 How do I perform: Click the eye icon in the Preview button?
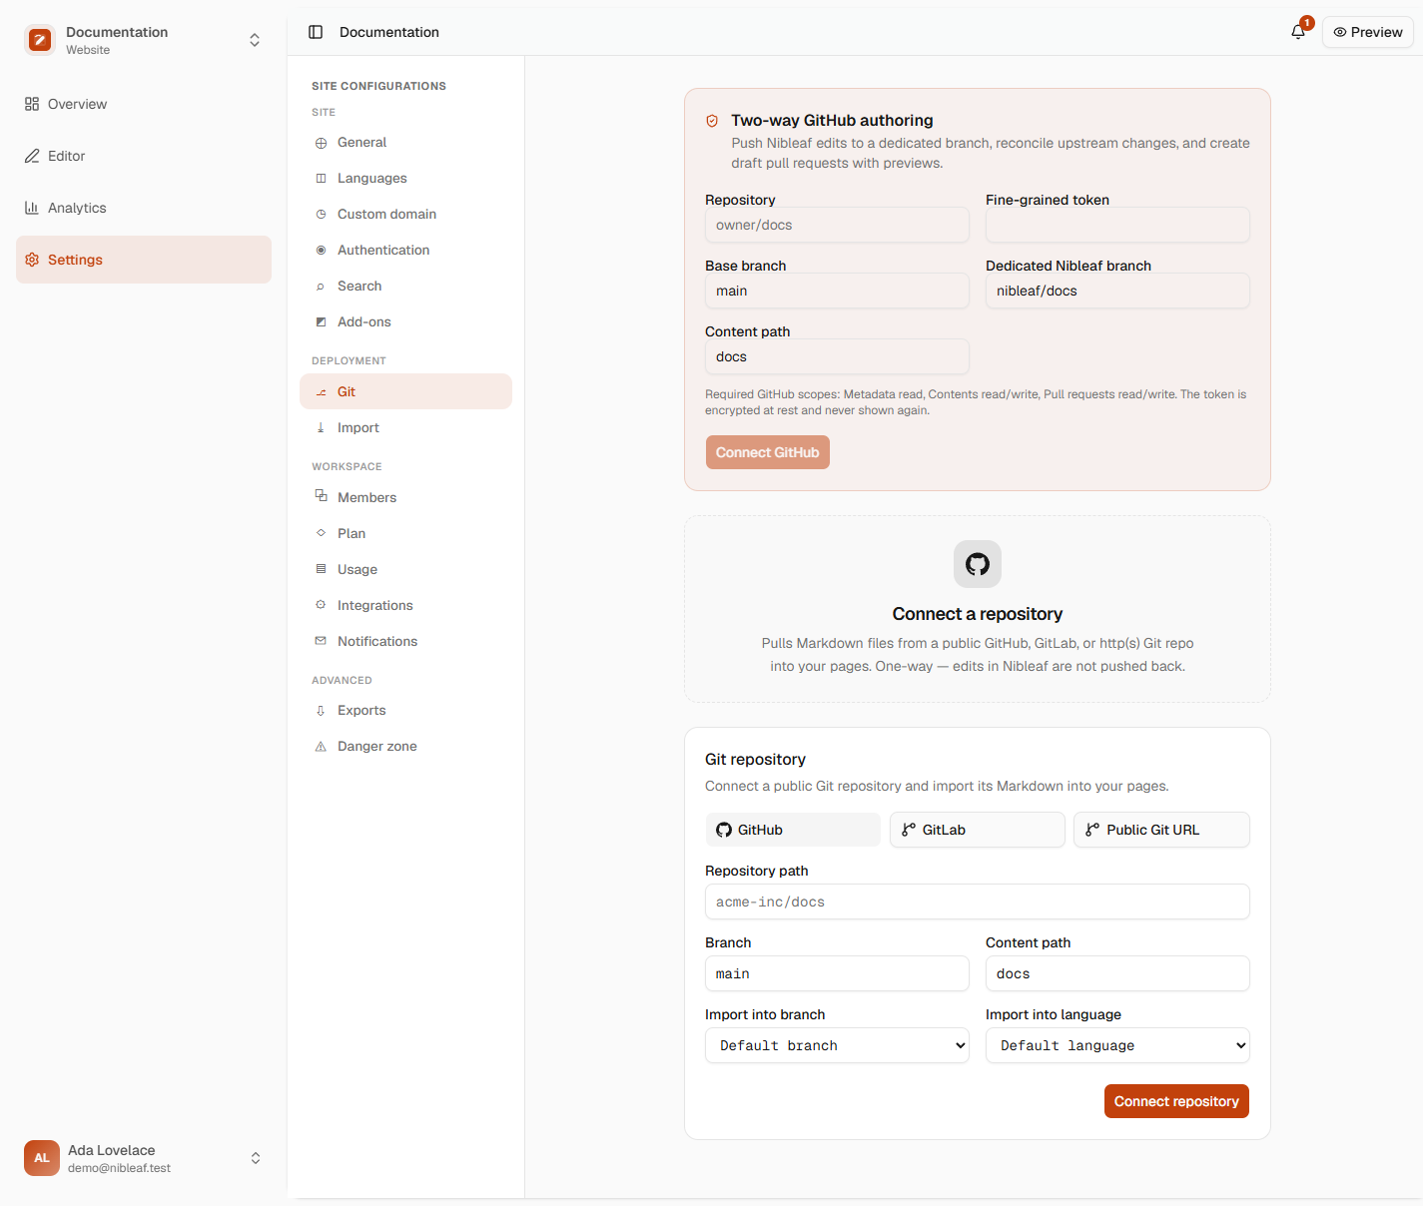[1340, 32]
